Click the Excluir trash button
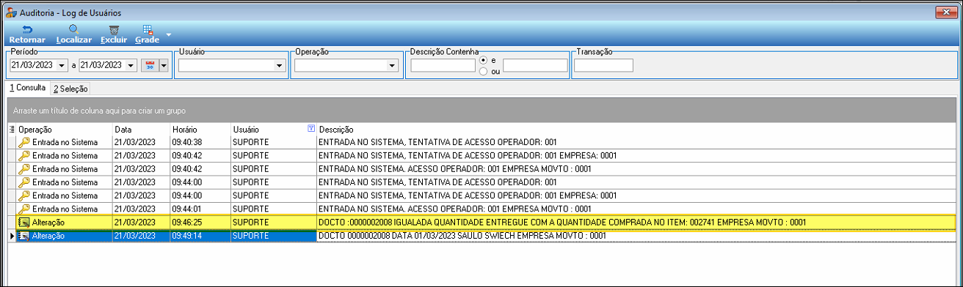Image resolution: width=963 pixels, height=287 pixels. [x=114, y=34]
